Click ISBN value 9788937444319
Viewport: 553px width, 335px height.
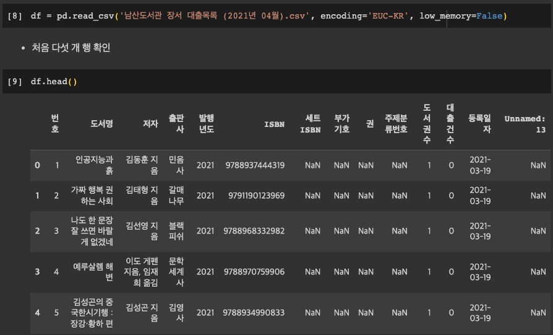[255, 165]
